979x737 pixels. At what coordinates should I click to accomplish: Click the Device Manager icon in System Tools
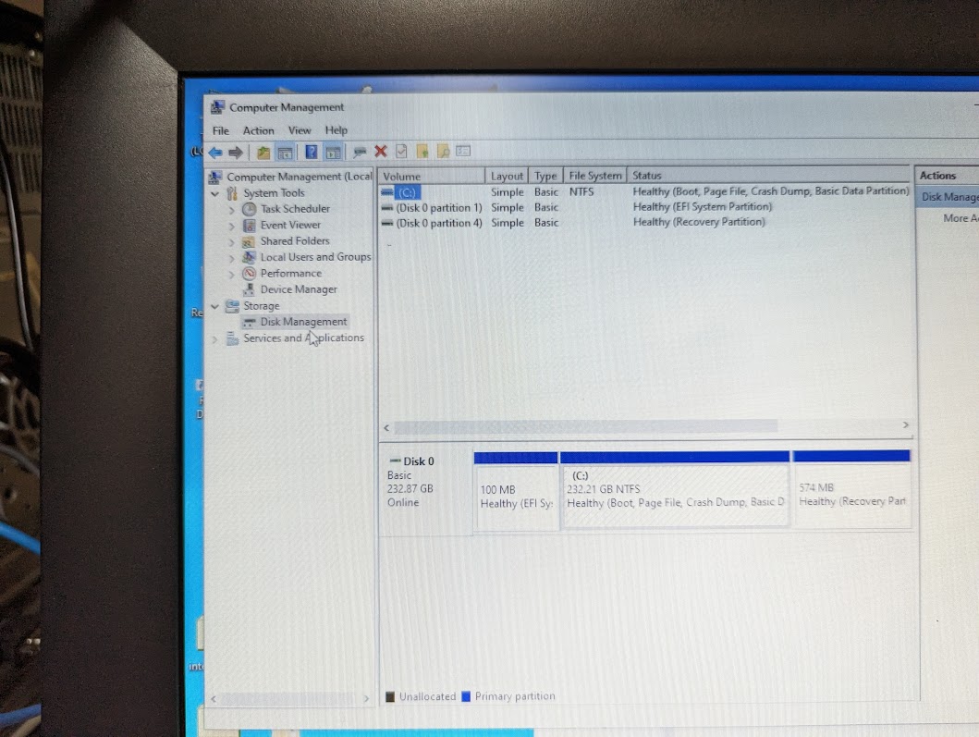coord(251,289)
